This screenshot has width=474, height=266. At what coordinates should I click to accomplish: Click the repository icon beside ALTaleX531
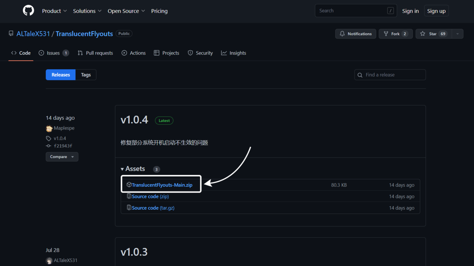pos(11,34)
